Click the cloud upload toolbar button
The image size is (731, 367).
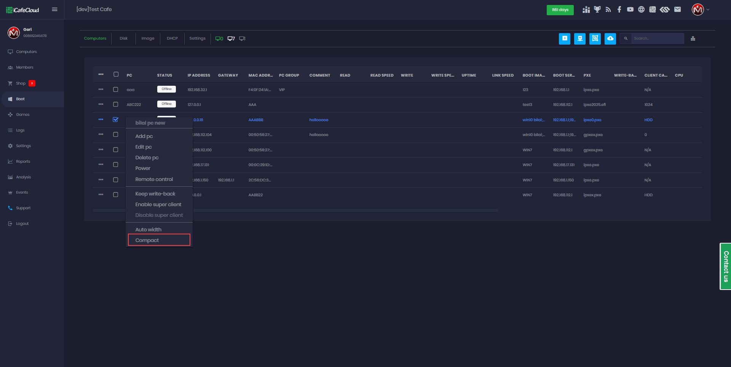click(x=610, y=38)
